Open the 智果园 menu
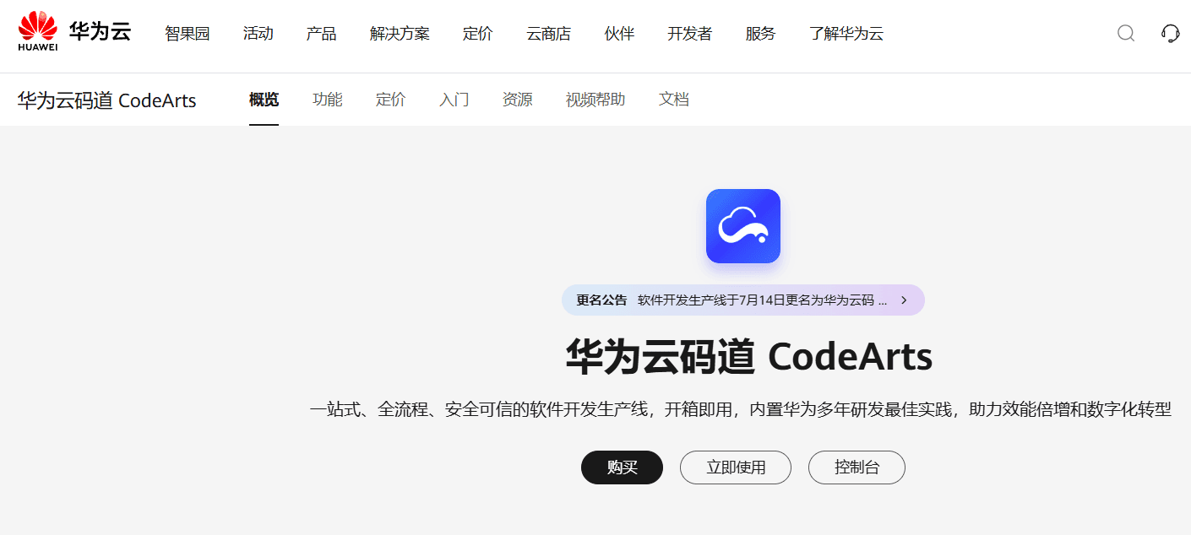This screenshot has height=535, width=1191. pos(187,34)
